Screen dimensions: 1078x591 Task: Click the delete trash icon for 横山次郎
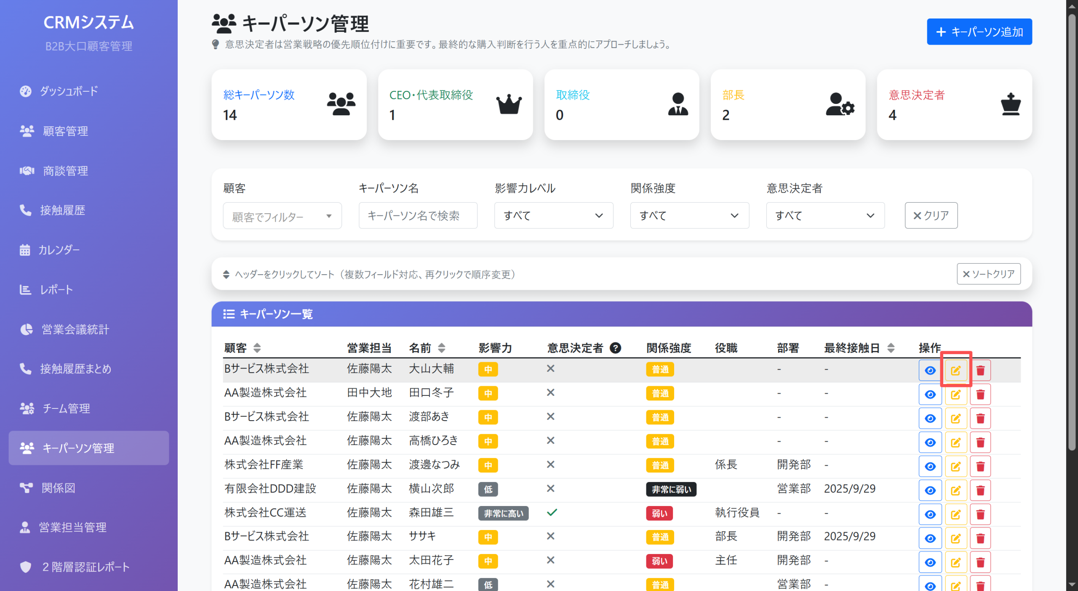point(980,490)
